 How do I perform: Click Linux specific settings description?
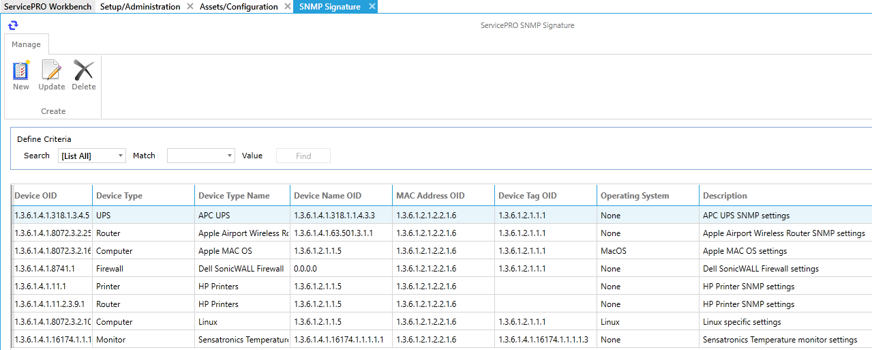(785, 321)
